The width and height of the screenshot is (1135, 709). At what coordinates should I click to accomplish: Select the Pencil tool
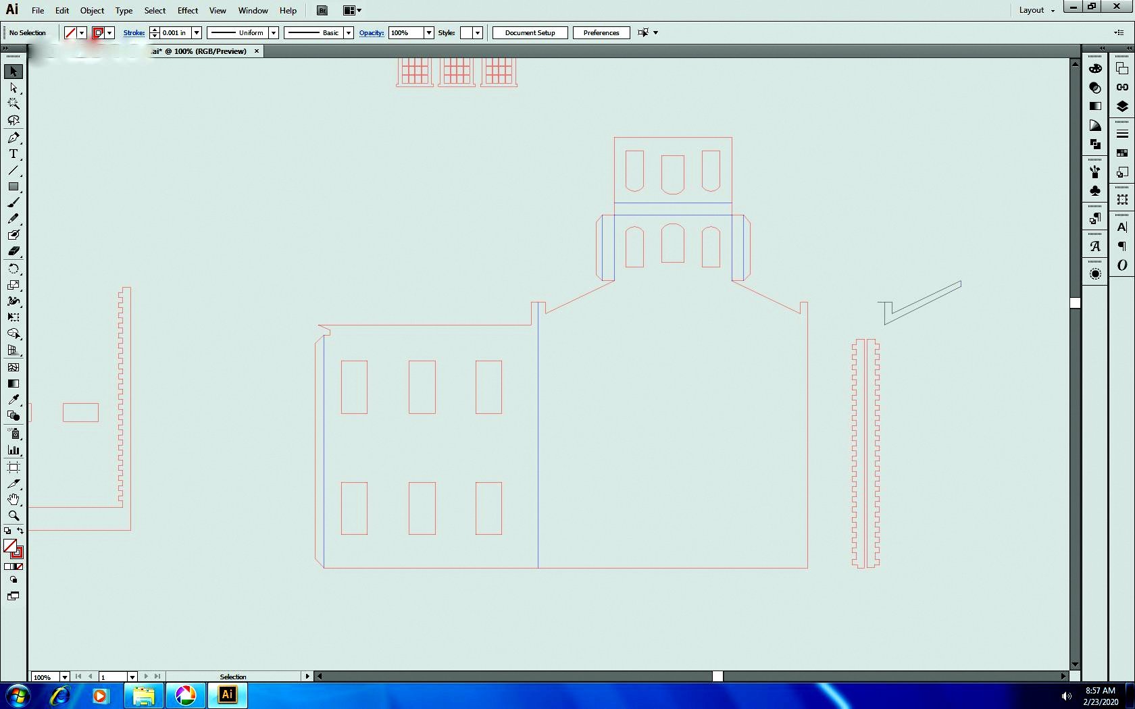(14, 219)
